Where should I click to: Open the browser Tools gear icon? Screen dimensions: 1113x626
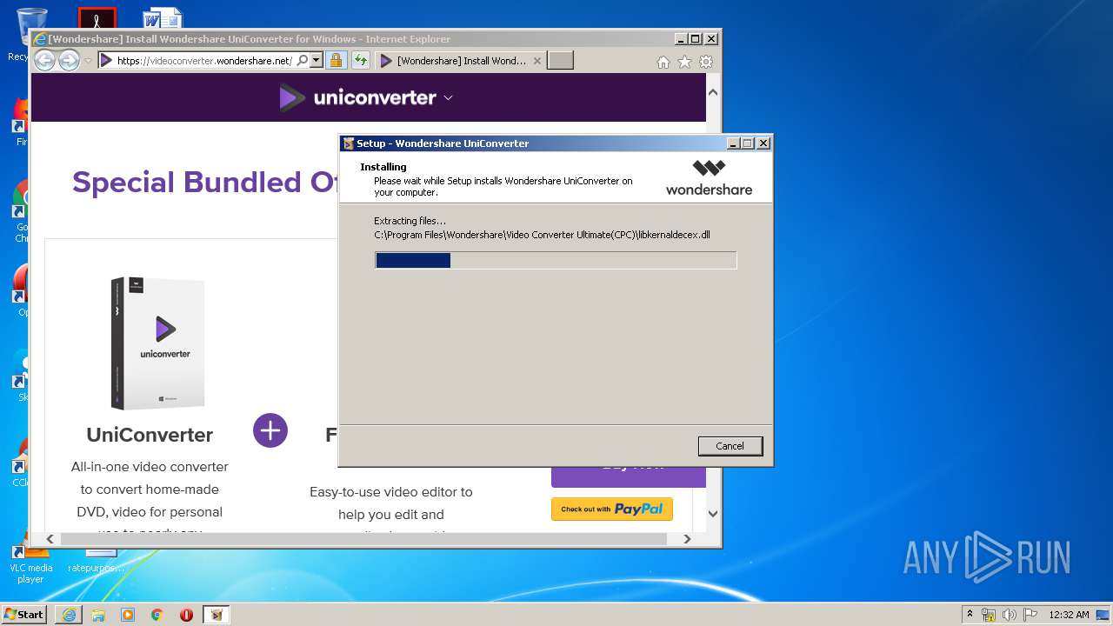[706, 62]
